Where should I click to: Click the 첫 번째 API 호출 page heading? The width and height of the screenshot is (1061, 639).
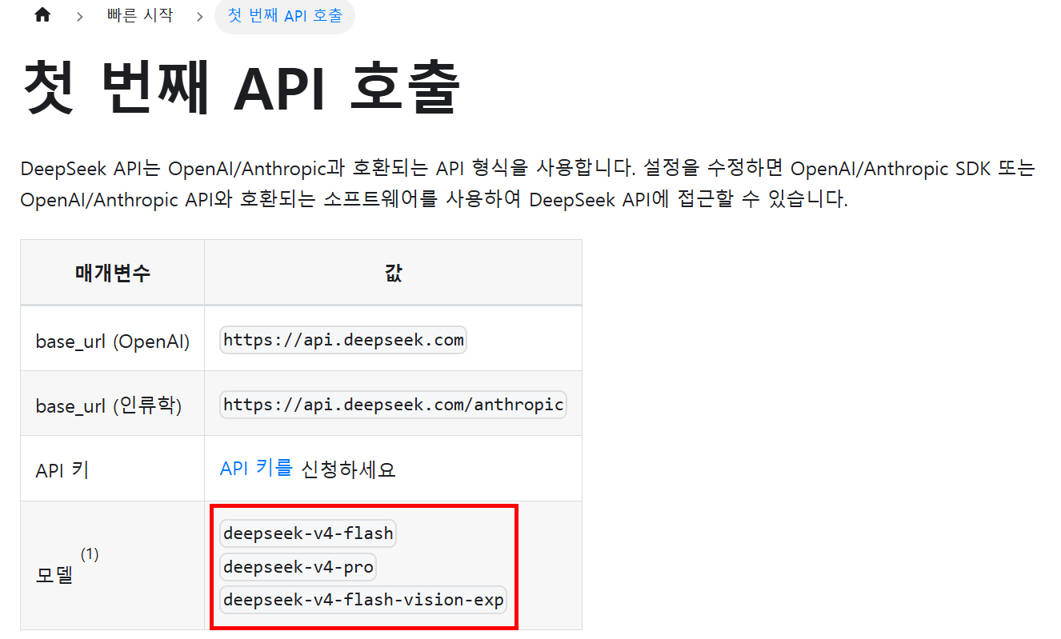pyautogui.click(x=242, y=87)
